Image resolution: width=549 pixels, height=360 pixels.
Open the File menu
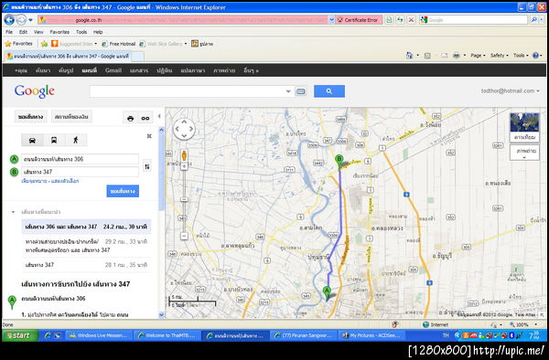point(9,32)
